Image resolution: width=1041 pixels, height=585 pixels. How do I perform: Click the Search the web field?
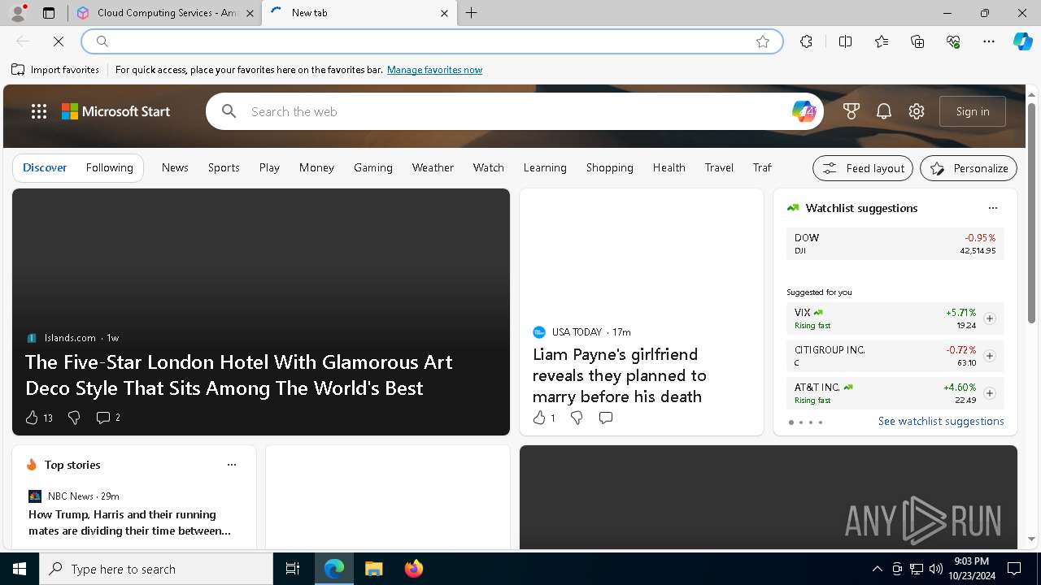click(516, 111)
